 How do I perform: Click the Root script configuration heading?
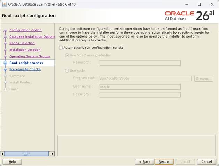coord(29,16)
